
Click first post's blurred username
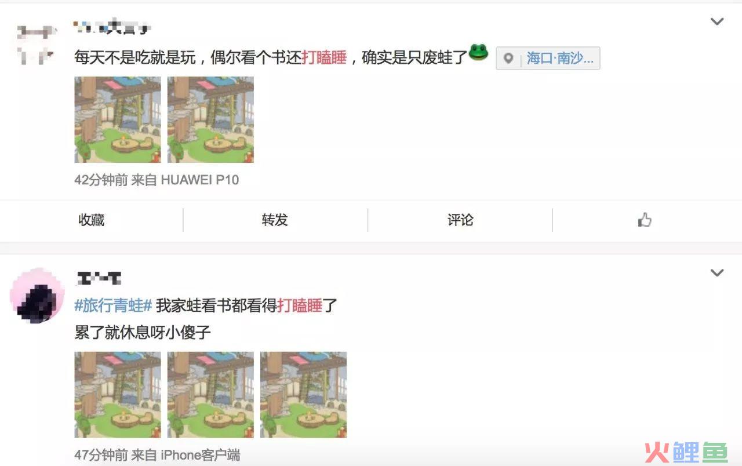coord(113,27)
